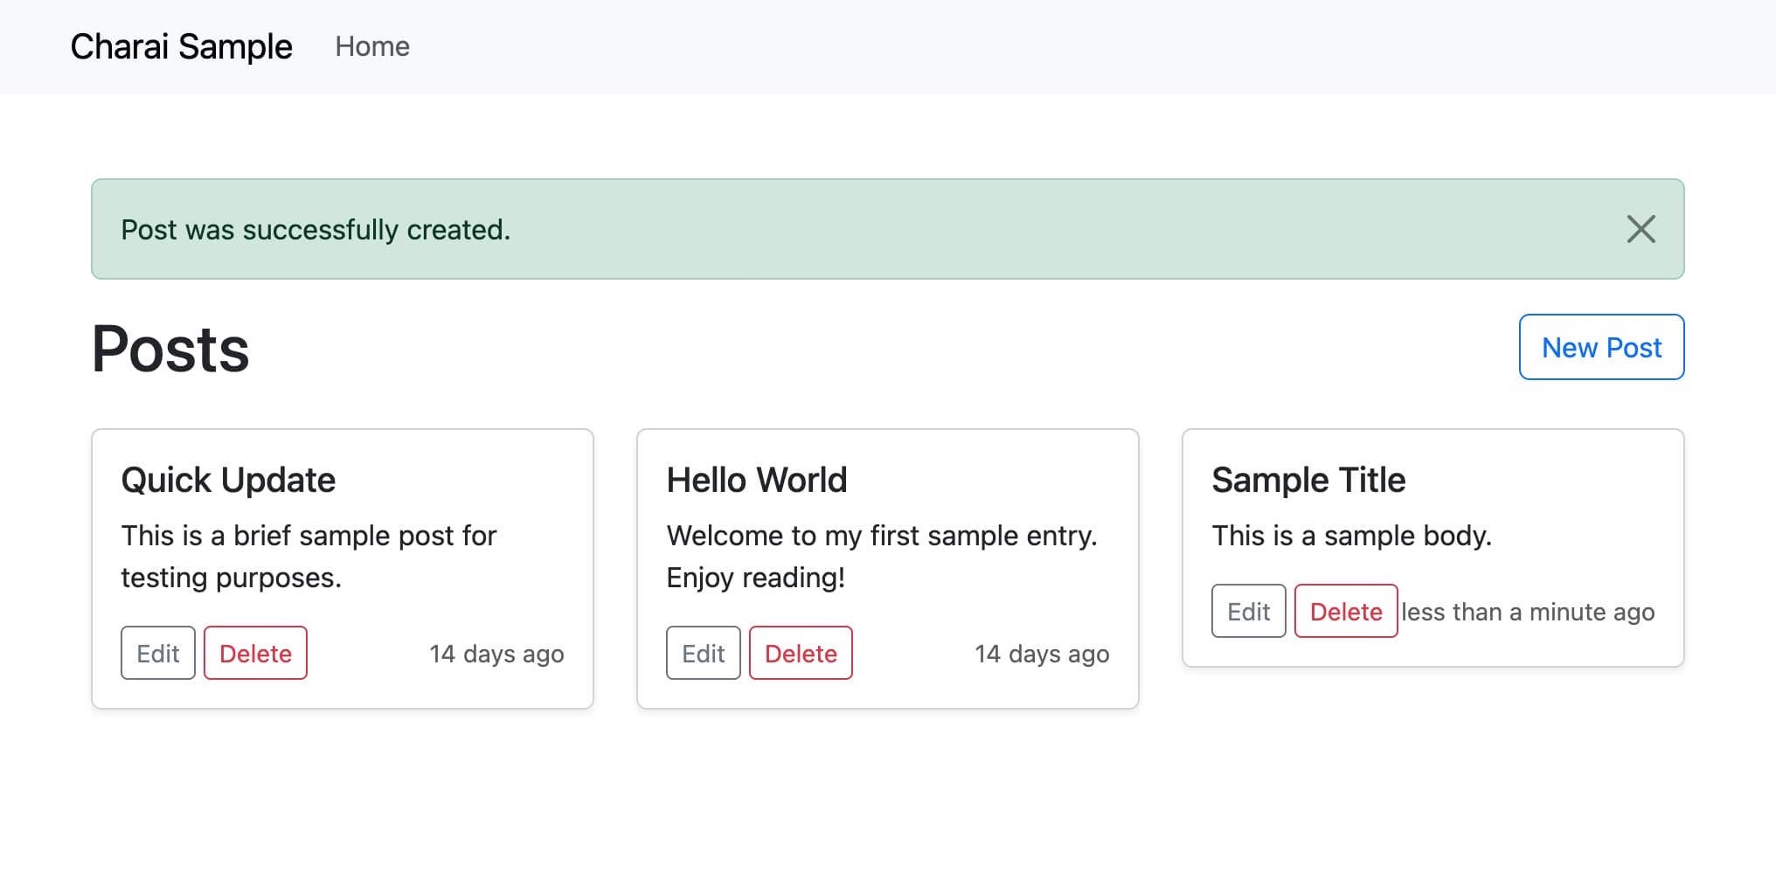Click the Hello World '14 days ago' timestamp
The height and width of the screenshot is (880, 1776).
pos(1042,654)
